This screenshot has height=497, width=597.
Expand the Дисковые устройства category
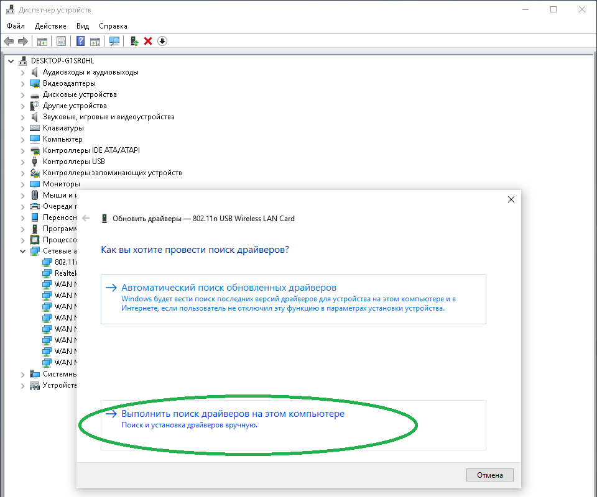click(x=22, y=94)
